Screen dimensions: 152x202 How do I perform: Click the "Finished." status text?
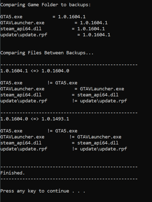13,173
